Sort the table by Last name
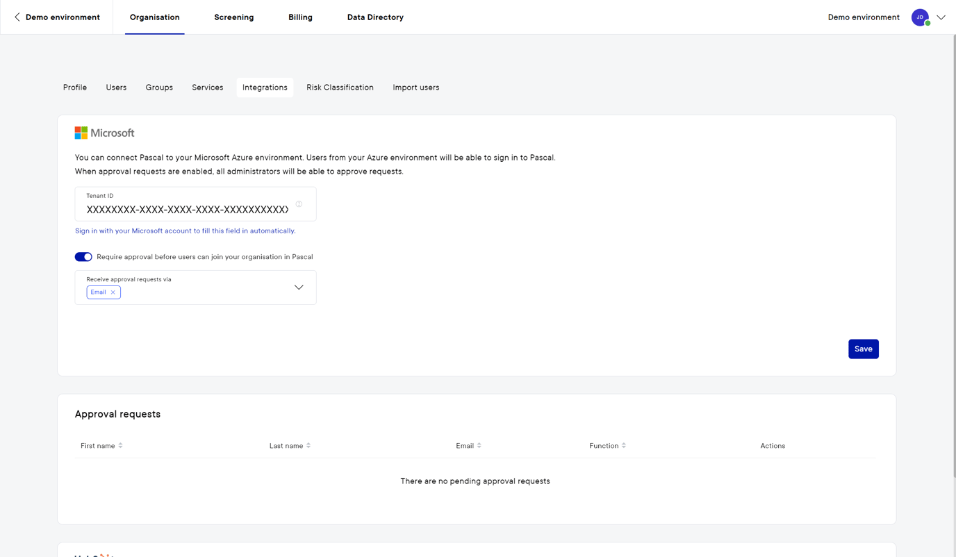Viewport: 956px width, 557px height. click(308, 445)
